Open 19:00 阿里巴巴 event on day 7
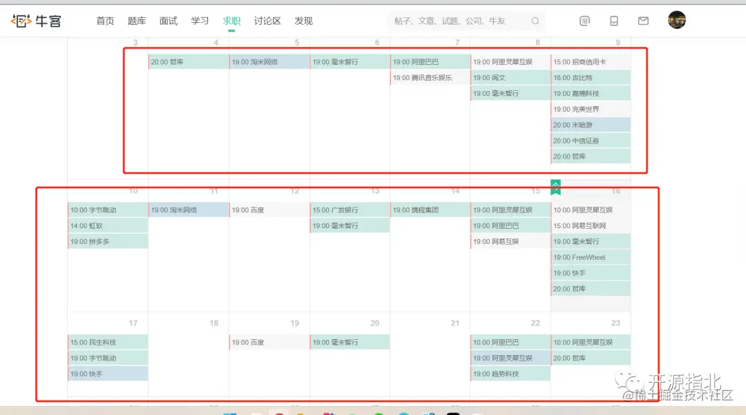The width and height of the screenshot is (746, 415). pyautogui.click(x=430, y=62)
